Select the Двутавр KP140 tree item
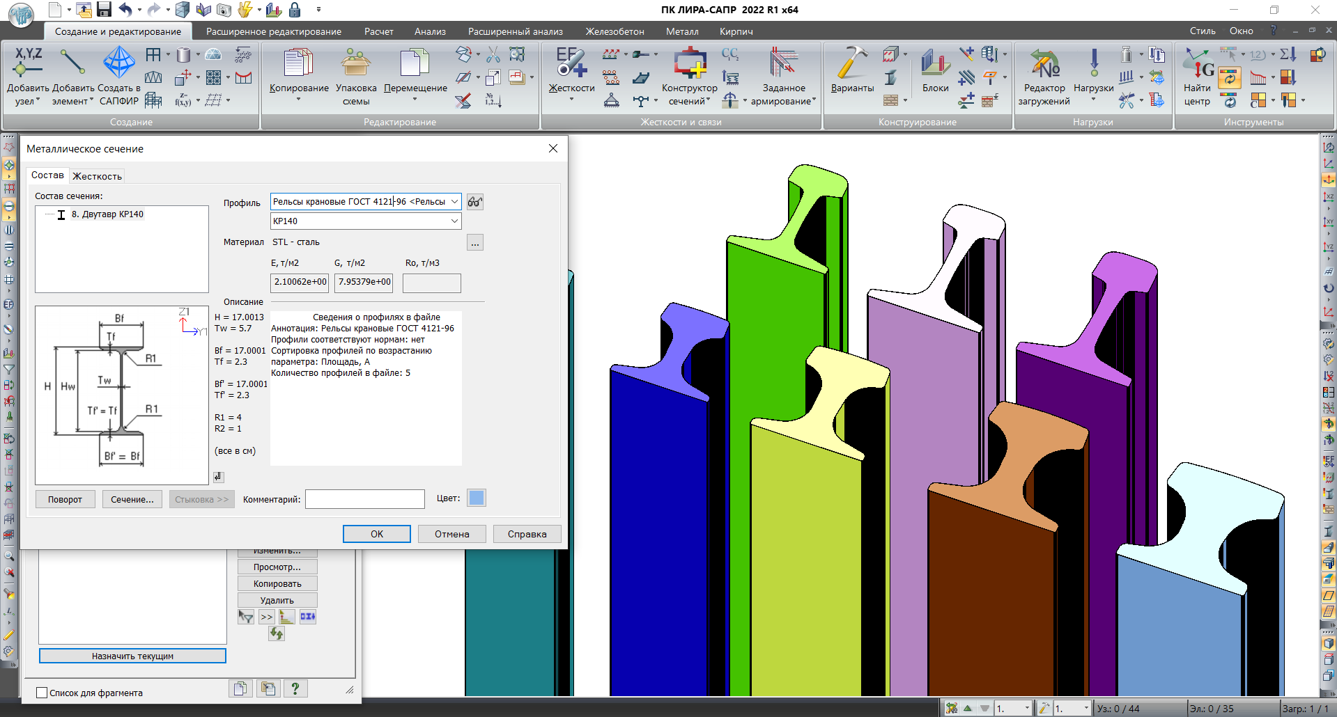The image size is (1337, 717). 107,214
